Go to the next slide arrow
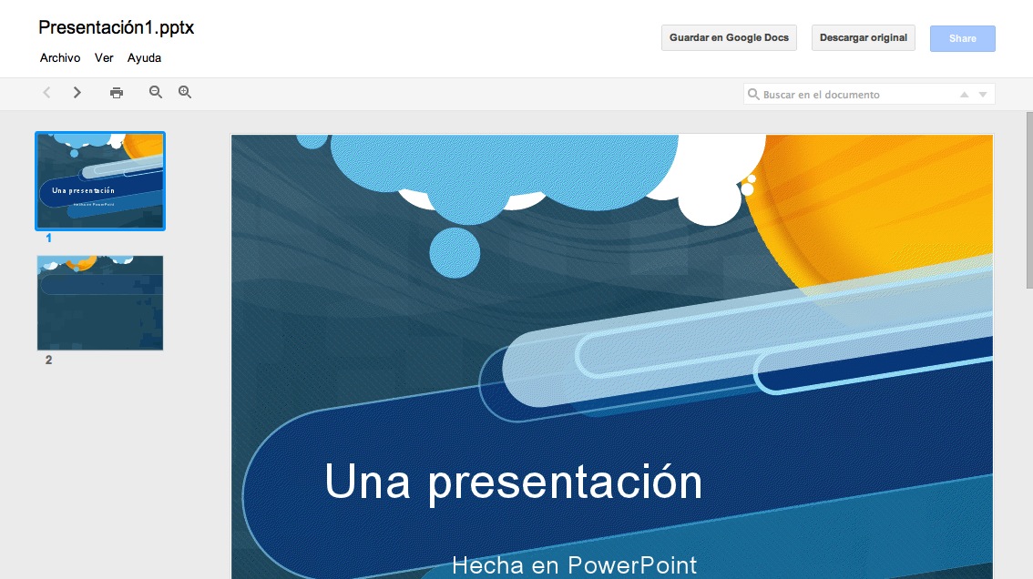The height and width of the screenshot is (579, 1033). pyautogui.click(x=77, y=92)
